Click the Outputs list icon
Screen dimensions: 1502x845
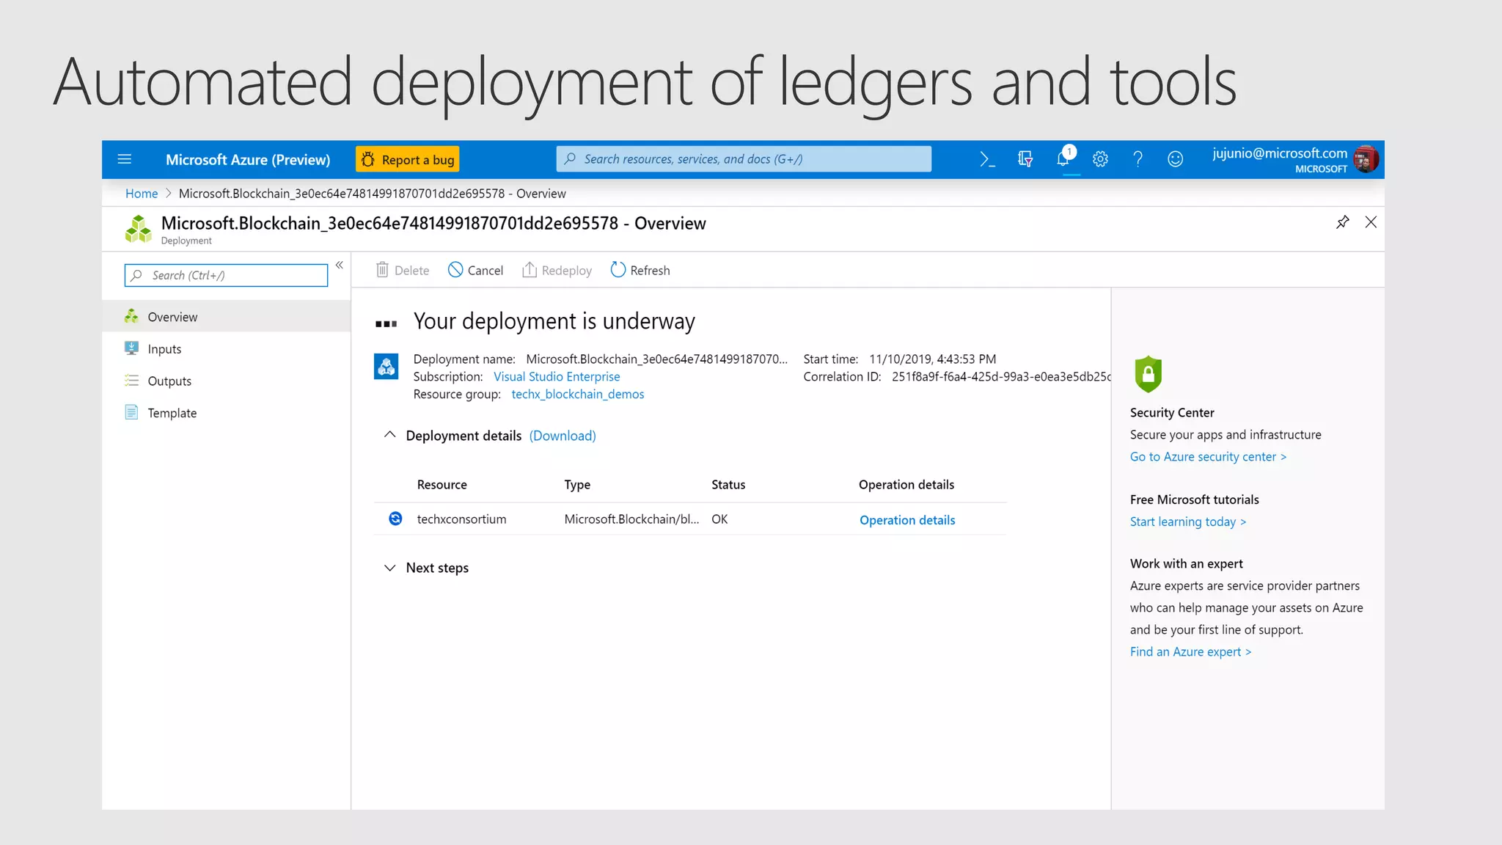(x=131, y=381)
